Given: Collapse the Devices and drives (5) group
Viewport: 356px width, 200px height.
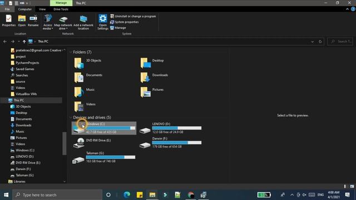Looking at the screenshot, I should (71, 117).
